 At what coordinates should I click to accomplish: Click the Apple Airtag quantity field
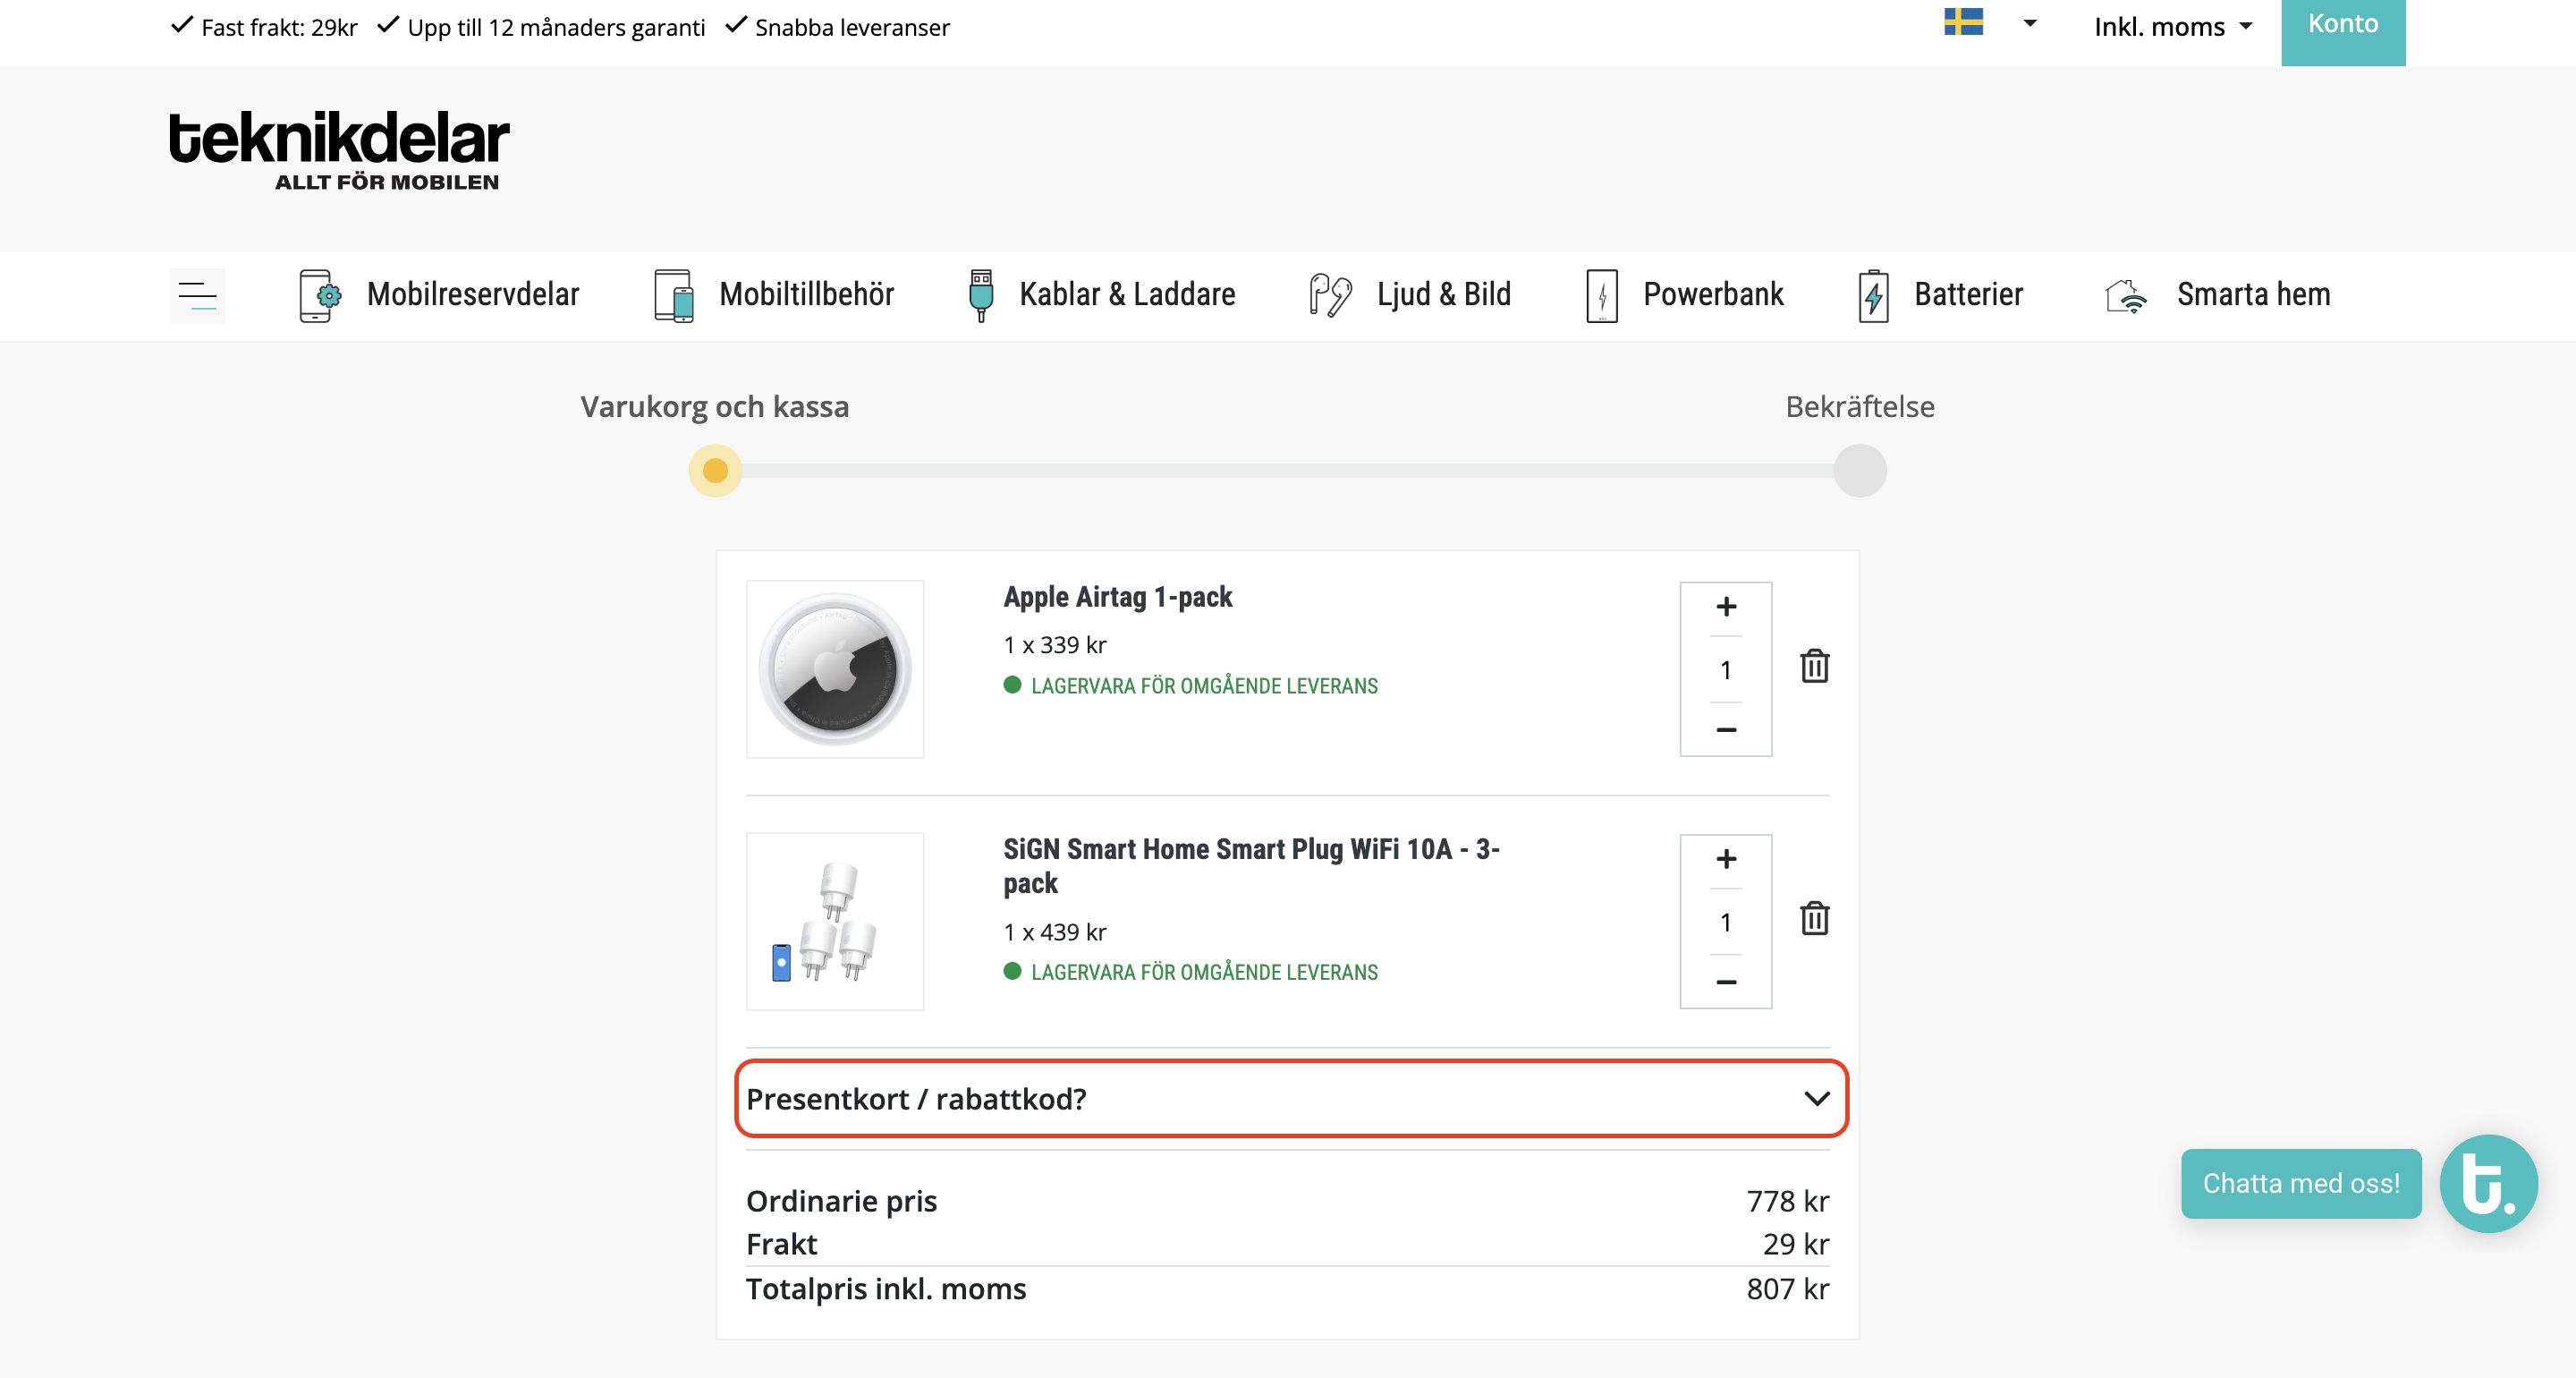[x=1725, y=669]
